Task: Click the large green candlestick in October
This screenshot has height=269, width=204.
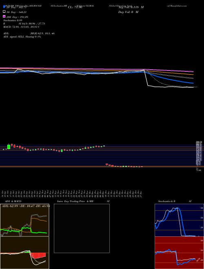Action: pyautogui.click(x=9, y=147)
